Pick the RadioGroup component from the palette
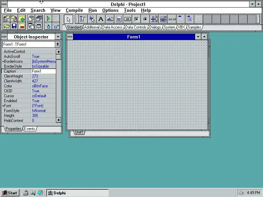 pyautogui.click(x=190, y=19)
